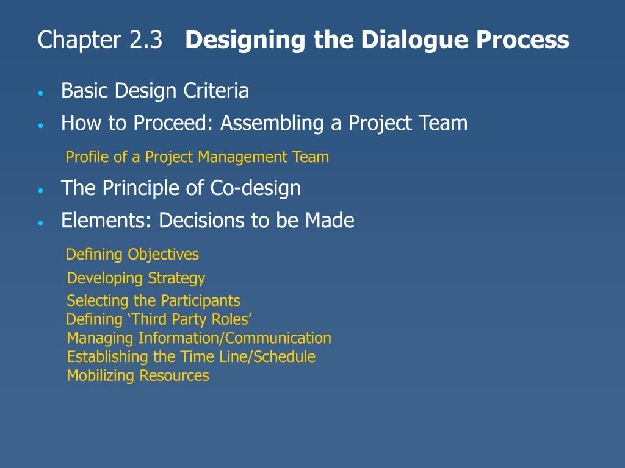Open 'Establishing the Time Line/Schedule' link

[x=191, y=356]
